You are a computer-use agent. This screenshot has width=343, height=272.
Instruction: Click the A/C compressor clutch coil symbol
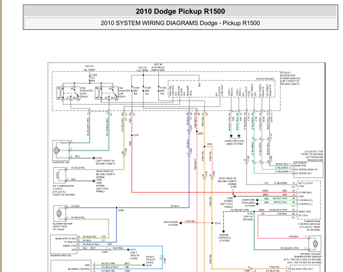click(58, 175)
